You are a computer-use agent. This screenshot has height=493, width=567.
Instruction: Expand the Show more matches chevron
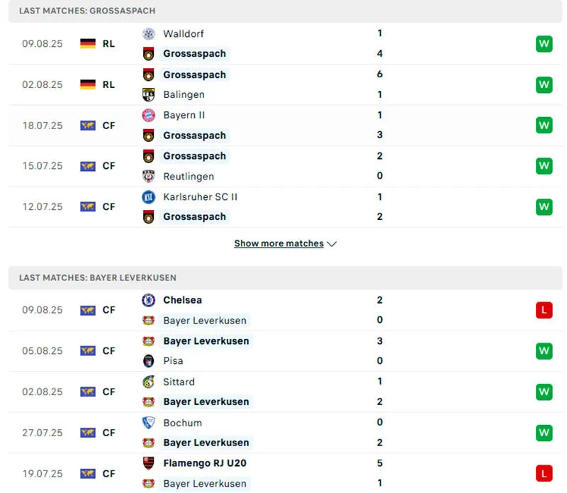pos(332,244)
